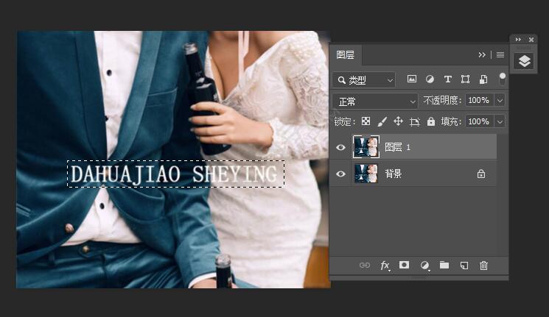Add a layer mask
Viewport: 549px width, 317px height.
pos(405,265)
